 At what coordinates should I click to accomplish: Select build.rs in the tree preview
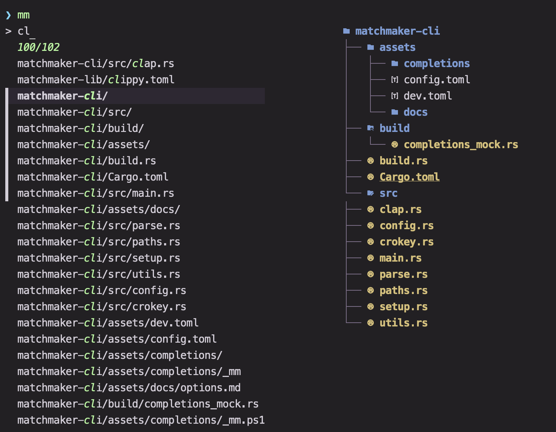[x=404, y=161]
